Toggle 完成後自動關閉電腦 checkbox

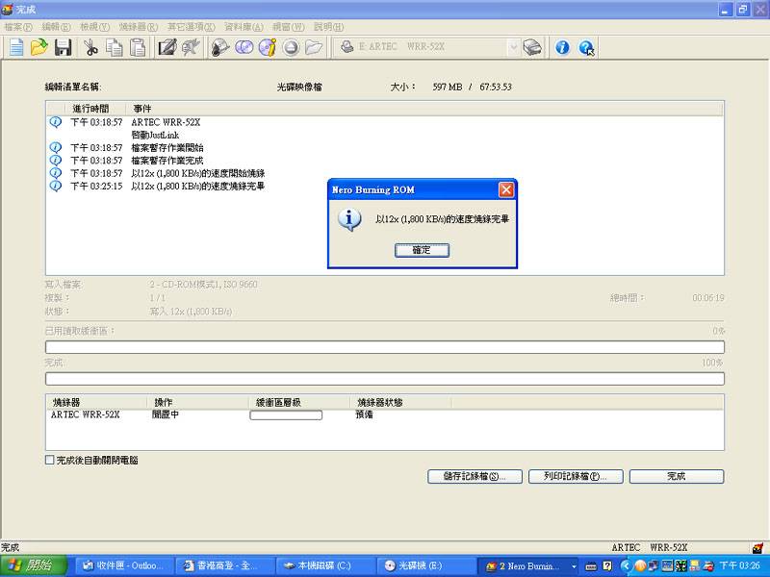pos(50,461)
